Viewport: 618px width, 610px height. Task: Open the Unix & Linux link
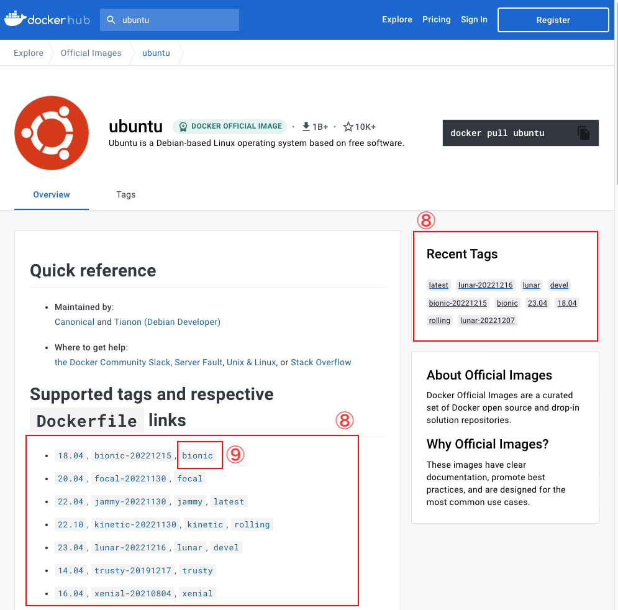click(251, 362)
